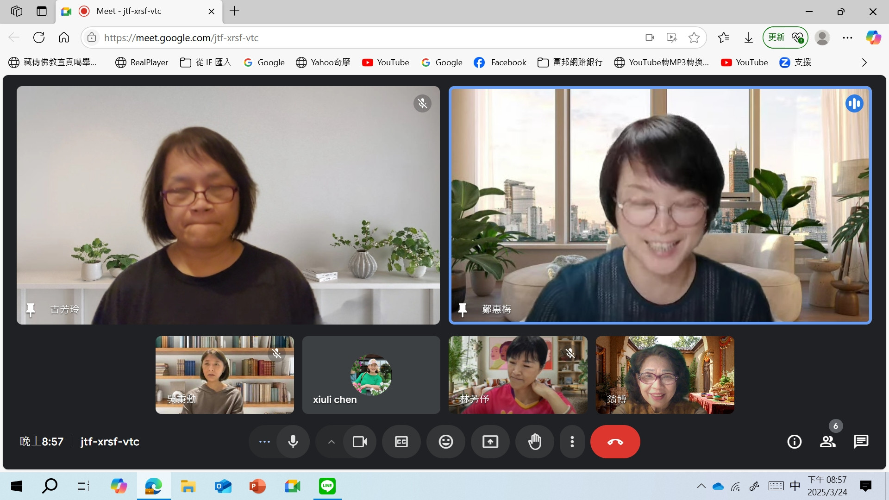The height and width of the screenshot is (500, 889).
Task: Select the Meet - jtf-xrsf-vtc browser tab
Action: pyautogui.click(x=129, y=11)
